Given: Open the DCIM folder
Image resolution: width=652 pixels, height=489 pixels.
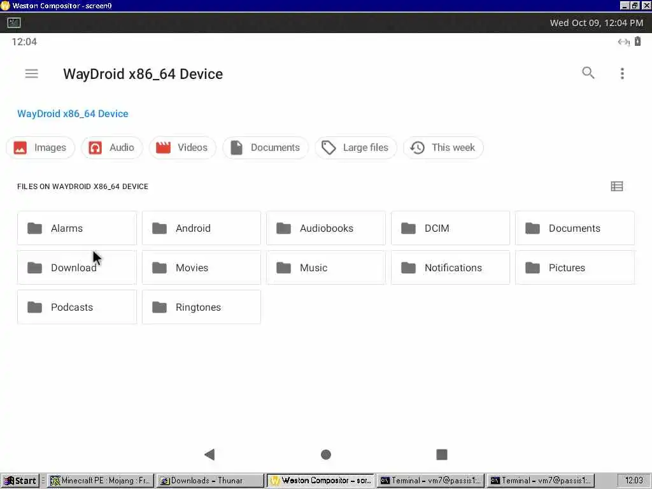Looking at the screenshot, I should tap(450, 228).
